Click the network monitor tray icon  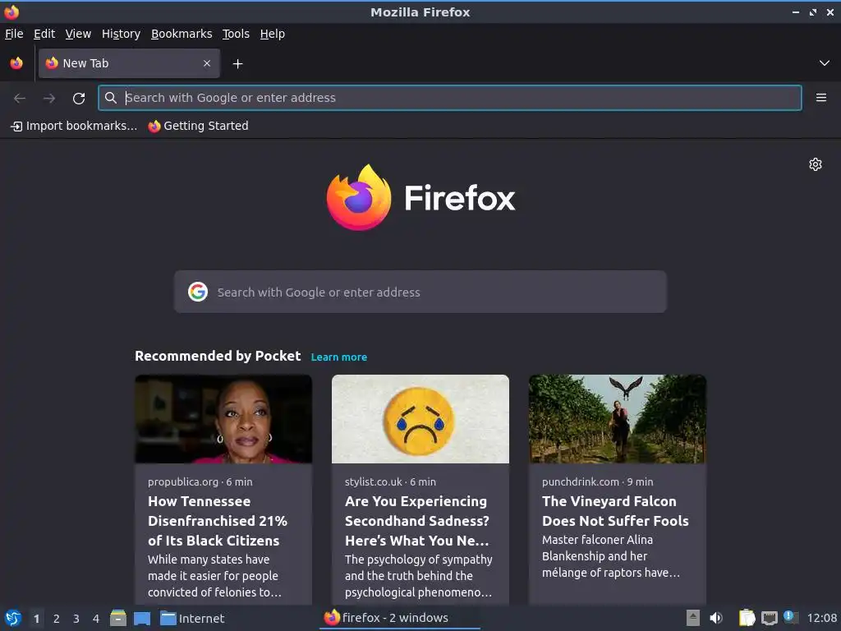click(x=769, y=618)
